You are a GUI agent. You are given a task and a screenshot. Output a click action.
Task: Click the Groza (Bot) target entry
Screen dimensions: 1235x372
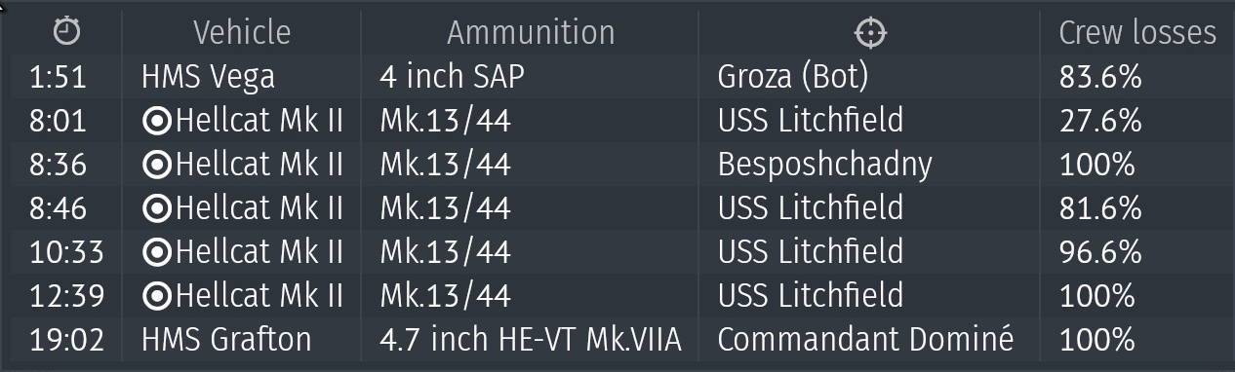click(792, 76)
